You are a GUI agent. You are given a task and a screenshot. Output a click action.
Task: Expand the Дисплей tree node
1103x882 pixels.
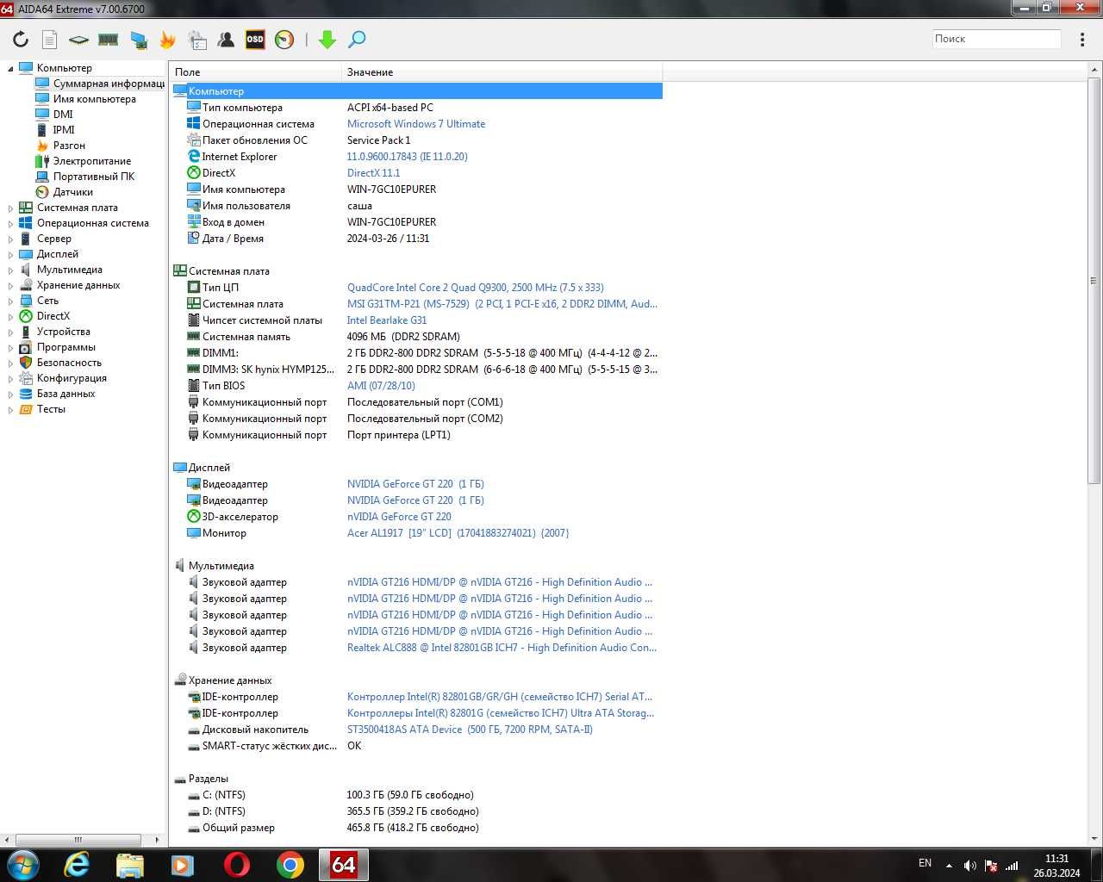(x=10, y=254)
